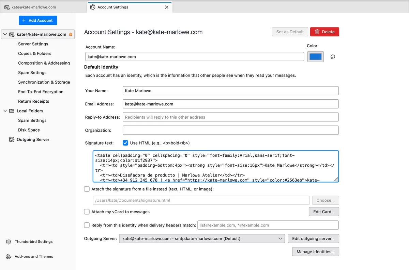Open Spam Settings under kate@kate-marlowe.com
This screenshot has width=409, height=270.
click(32, 72)
